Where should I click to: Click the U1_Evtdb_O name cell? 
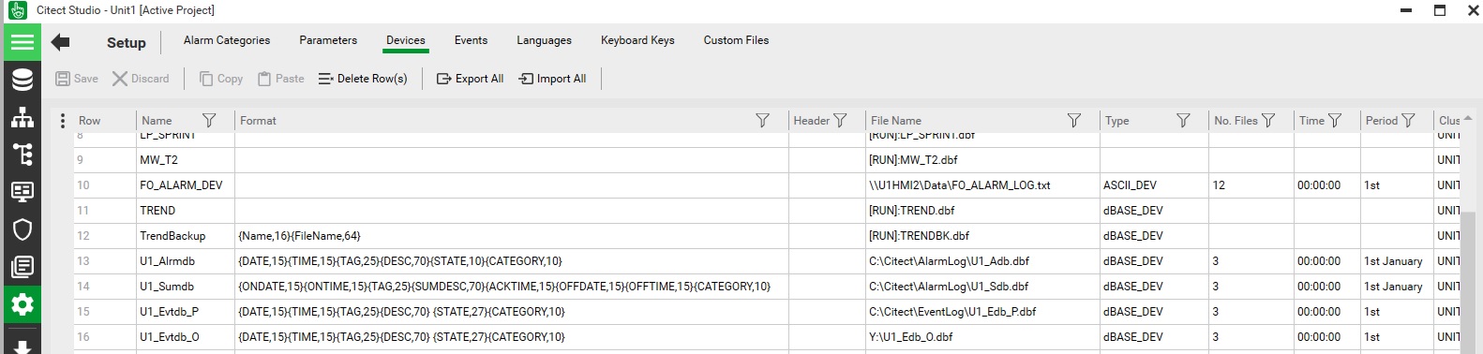tap(185, 337)
